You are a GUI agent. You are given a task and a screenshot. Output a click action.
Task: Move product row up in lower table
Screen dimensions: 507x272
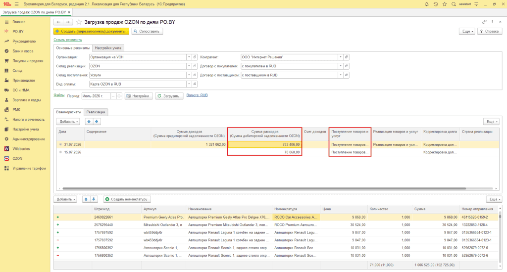tap(86, 199)
